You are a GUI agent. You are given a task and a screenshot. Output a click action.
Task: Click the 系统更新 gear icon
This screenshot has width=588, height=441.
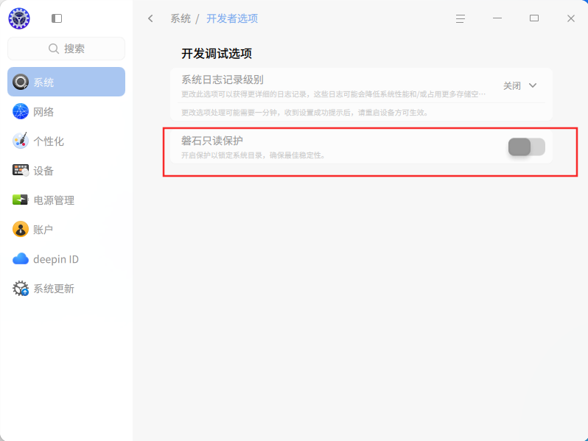point(21,289)
